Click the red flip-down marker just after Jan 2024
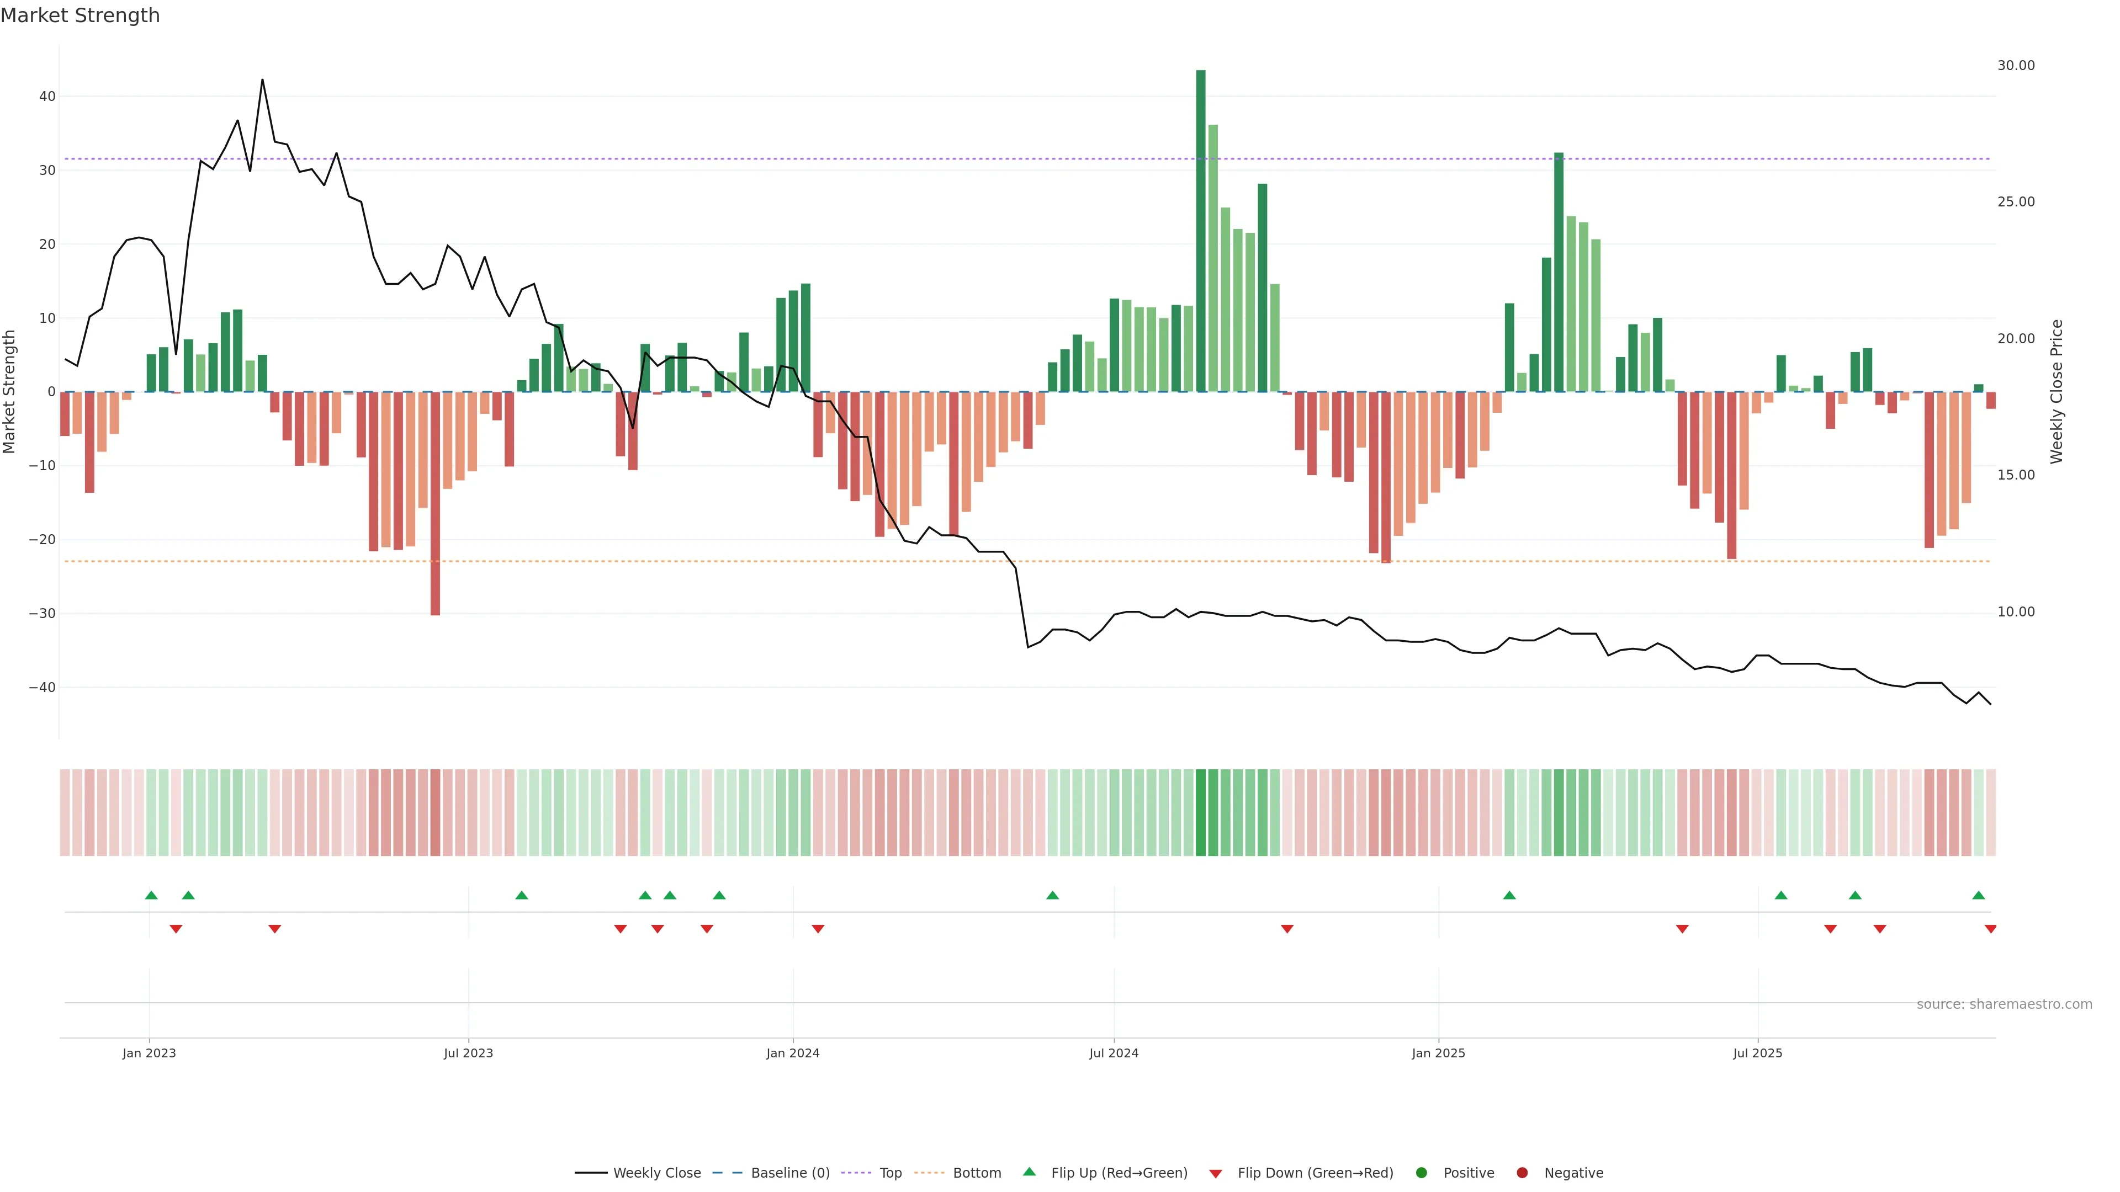This screenshot has width=2120, height=1192. pos(817,929)
